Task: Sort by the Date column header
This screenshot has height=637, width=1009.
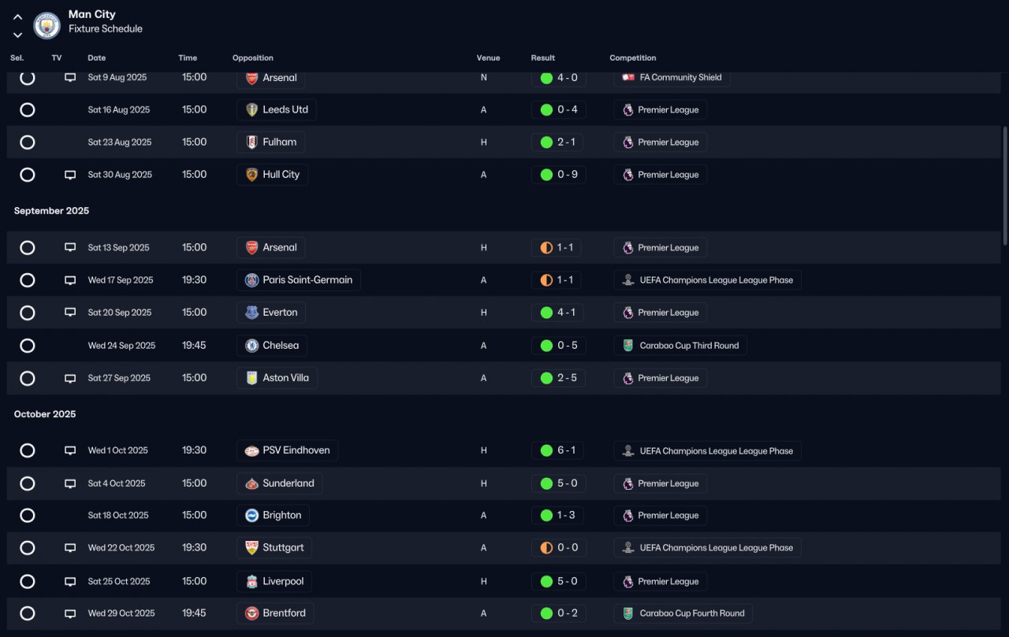Action: (97, 58)
